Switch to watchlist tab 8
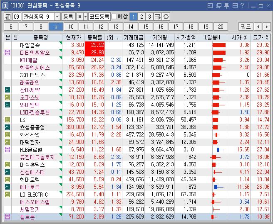 (41, 27)
